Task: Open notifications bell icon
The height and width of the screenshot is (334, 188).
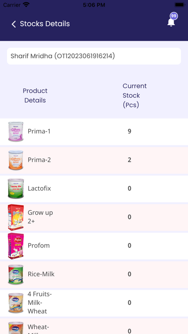Action: pyautogui.click(x=171, y=22)
